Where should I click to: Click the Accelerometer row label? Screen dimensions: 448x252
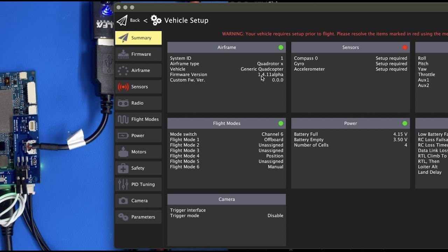309,69
